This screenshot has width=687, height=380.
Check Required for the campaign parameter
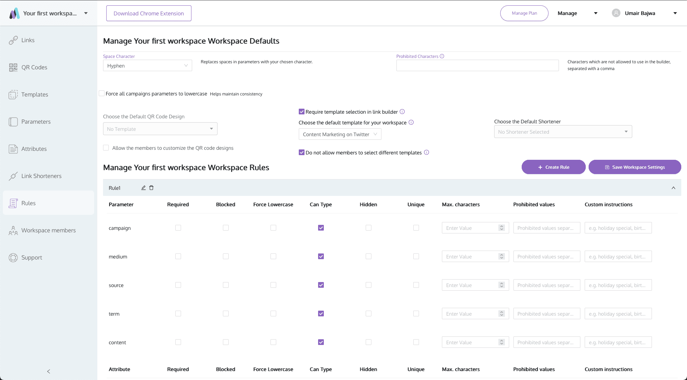pyautogui.click(x=178, y=228)
